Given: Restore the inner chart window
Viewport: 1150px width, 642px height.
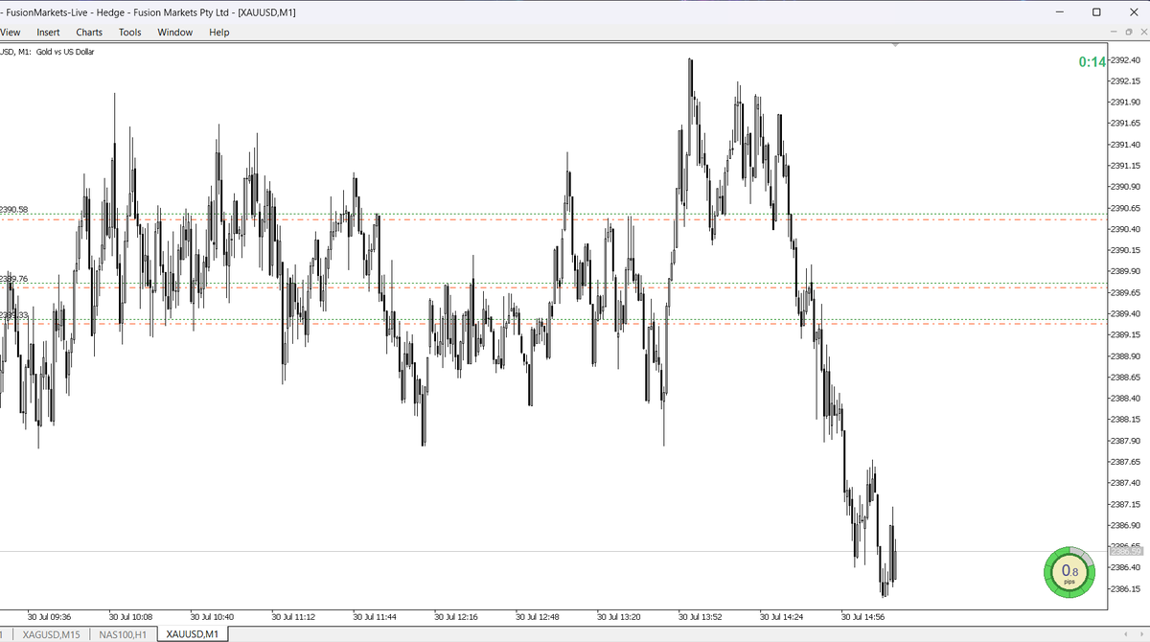Looking at the screenshot, I should coord(1128,32).
